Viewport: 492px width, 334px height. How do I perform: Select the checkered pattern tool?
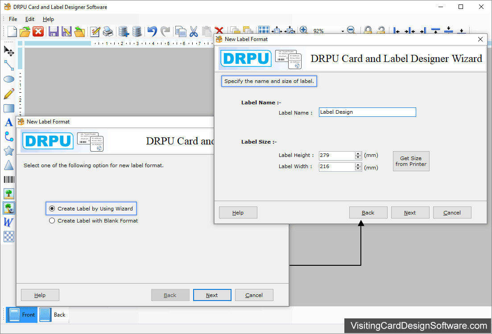pos(9,236)
